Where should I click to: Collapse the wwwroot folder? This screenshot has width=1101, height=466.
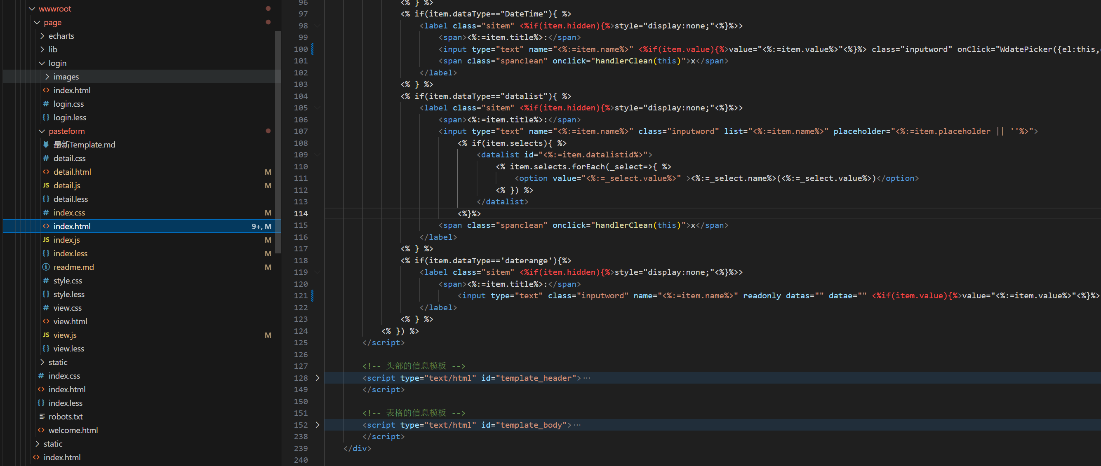32,9
